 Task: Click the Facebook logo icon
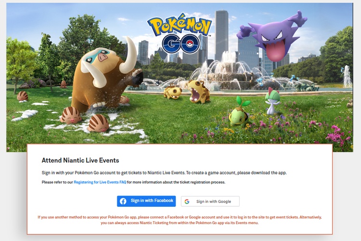[x=123, y=201]
